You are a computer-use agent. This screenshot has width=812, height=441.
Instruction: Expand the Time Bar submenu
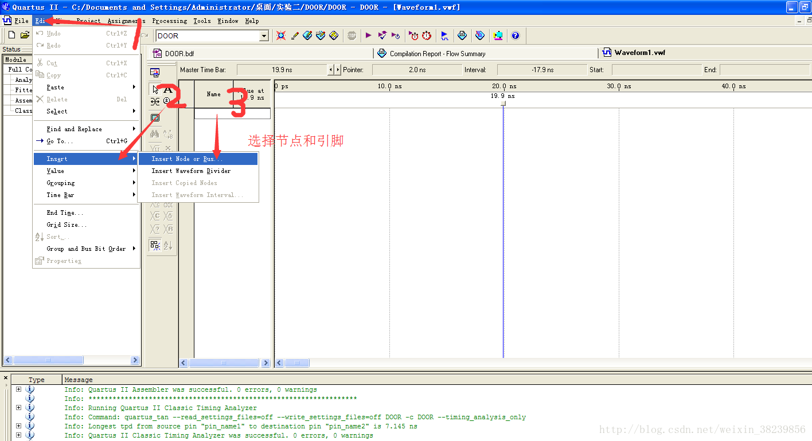pos(86,195)
